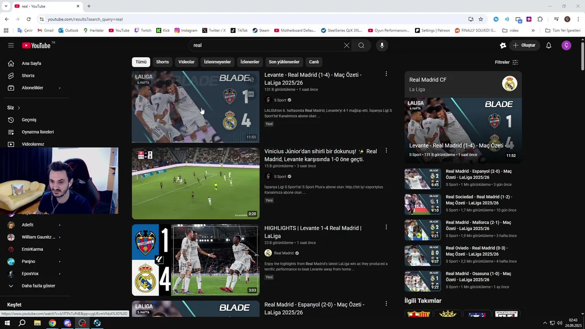Open the Panjno subscription channel
585x329 pixels.
[x=28, y=261]
